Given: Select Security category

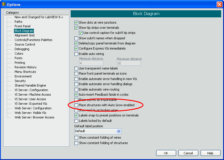Looking at the screenshot, I should (20, 81).
